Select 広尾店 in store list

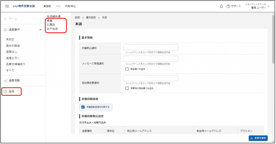tap(51, 25)
